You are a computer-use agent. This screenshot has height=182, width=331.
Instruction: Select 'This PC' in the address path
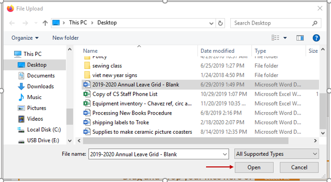coord(78,23)
